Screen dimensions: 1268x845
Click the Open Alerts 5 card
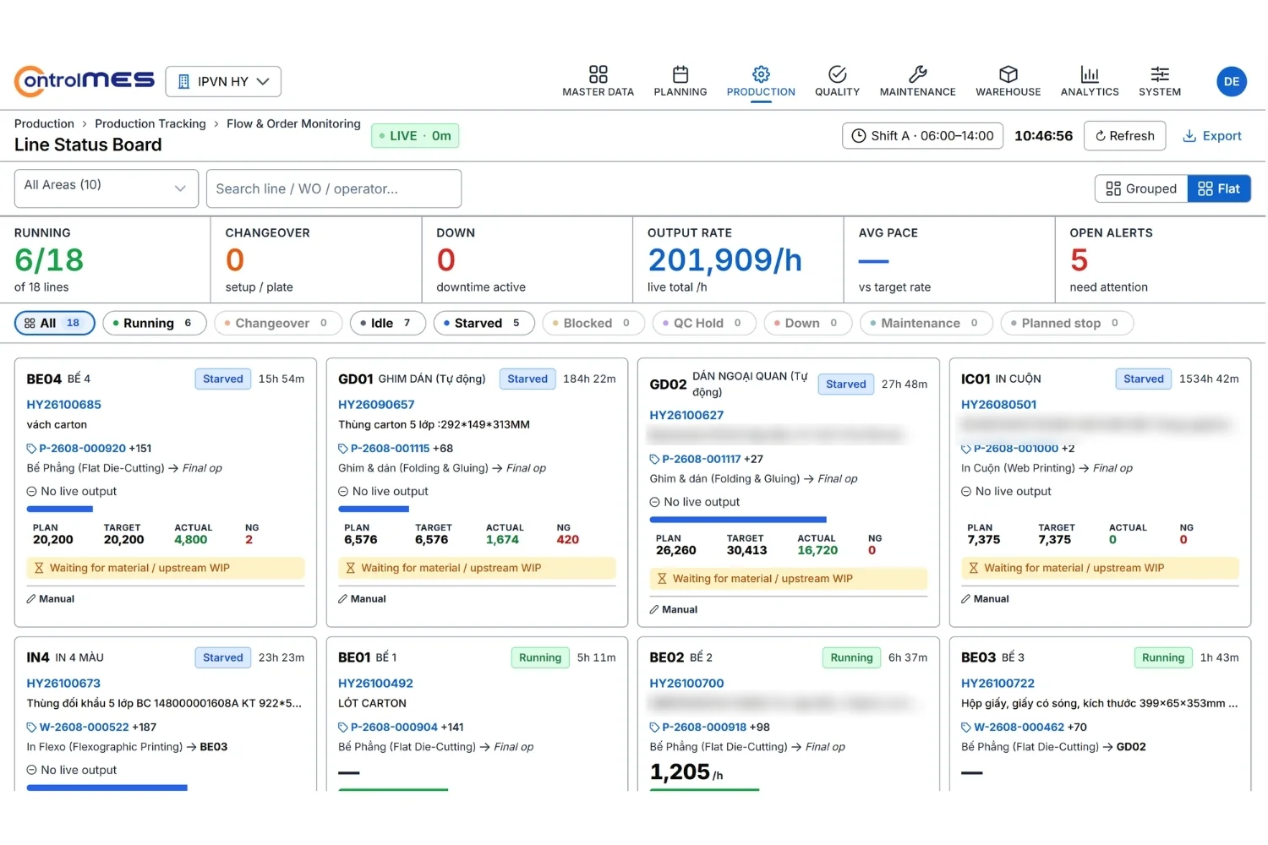pos(1160,260)
